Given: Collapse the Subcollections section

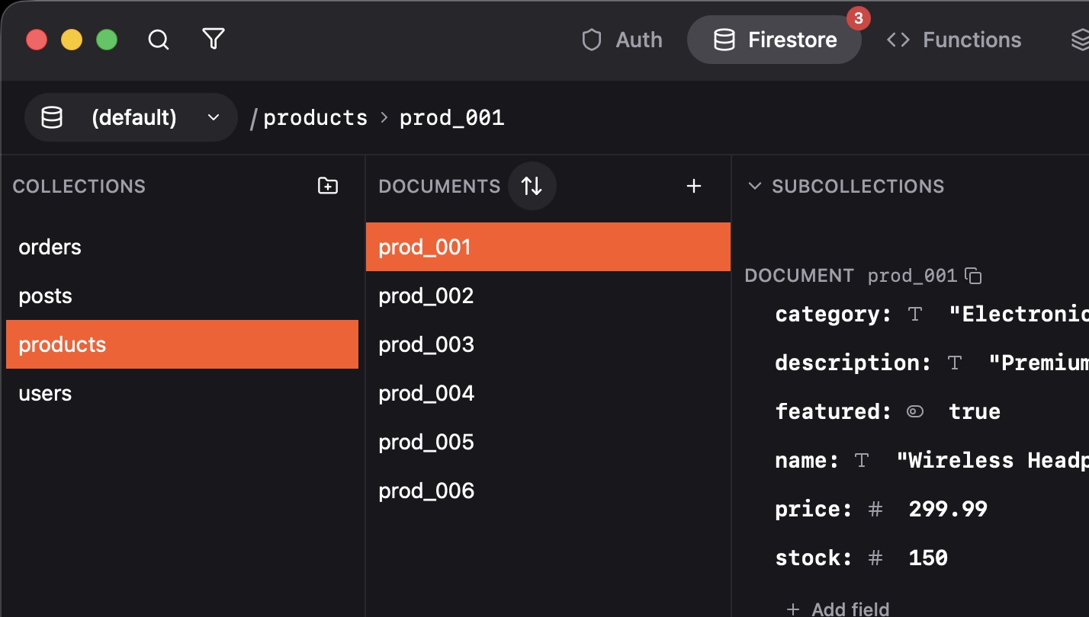Looking at the screenshot, I should click(754, 187).
